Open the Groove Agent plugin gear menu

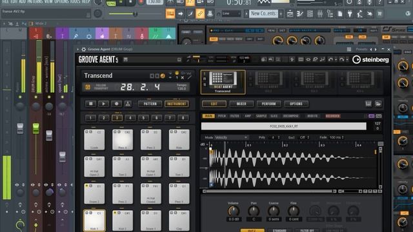[83, 49]
